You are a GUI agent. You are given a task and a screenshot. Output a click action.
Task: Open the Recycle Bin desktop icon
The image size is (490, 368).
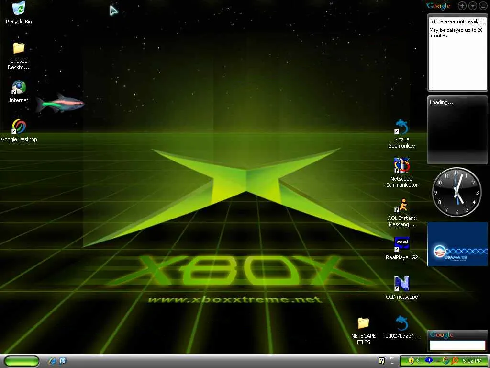coord(19,13)
